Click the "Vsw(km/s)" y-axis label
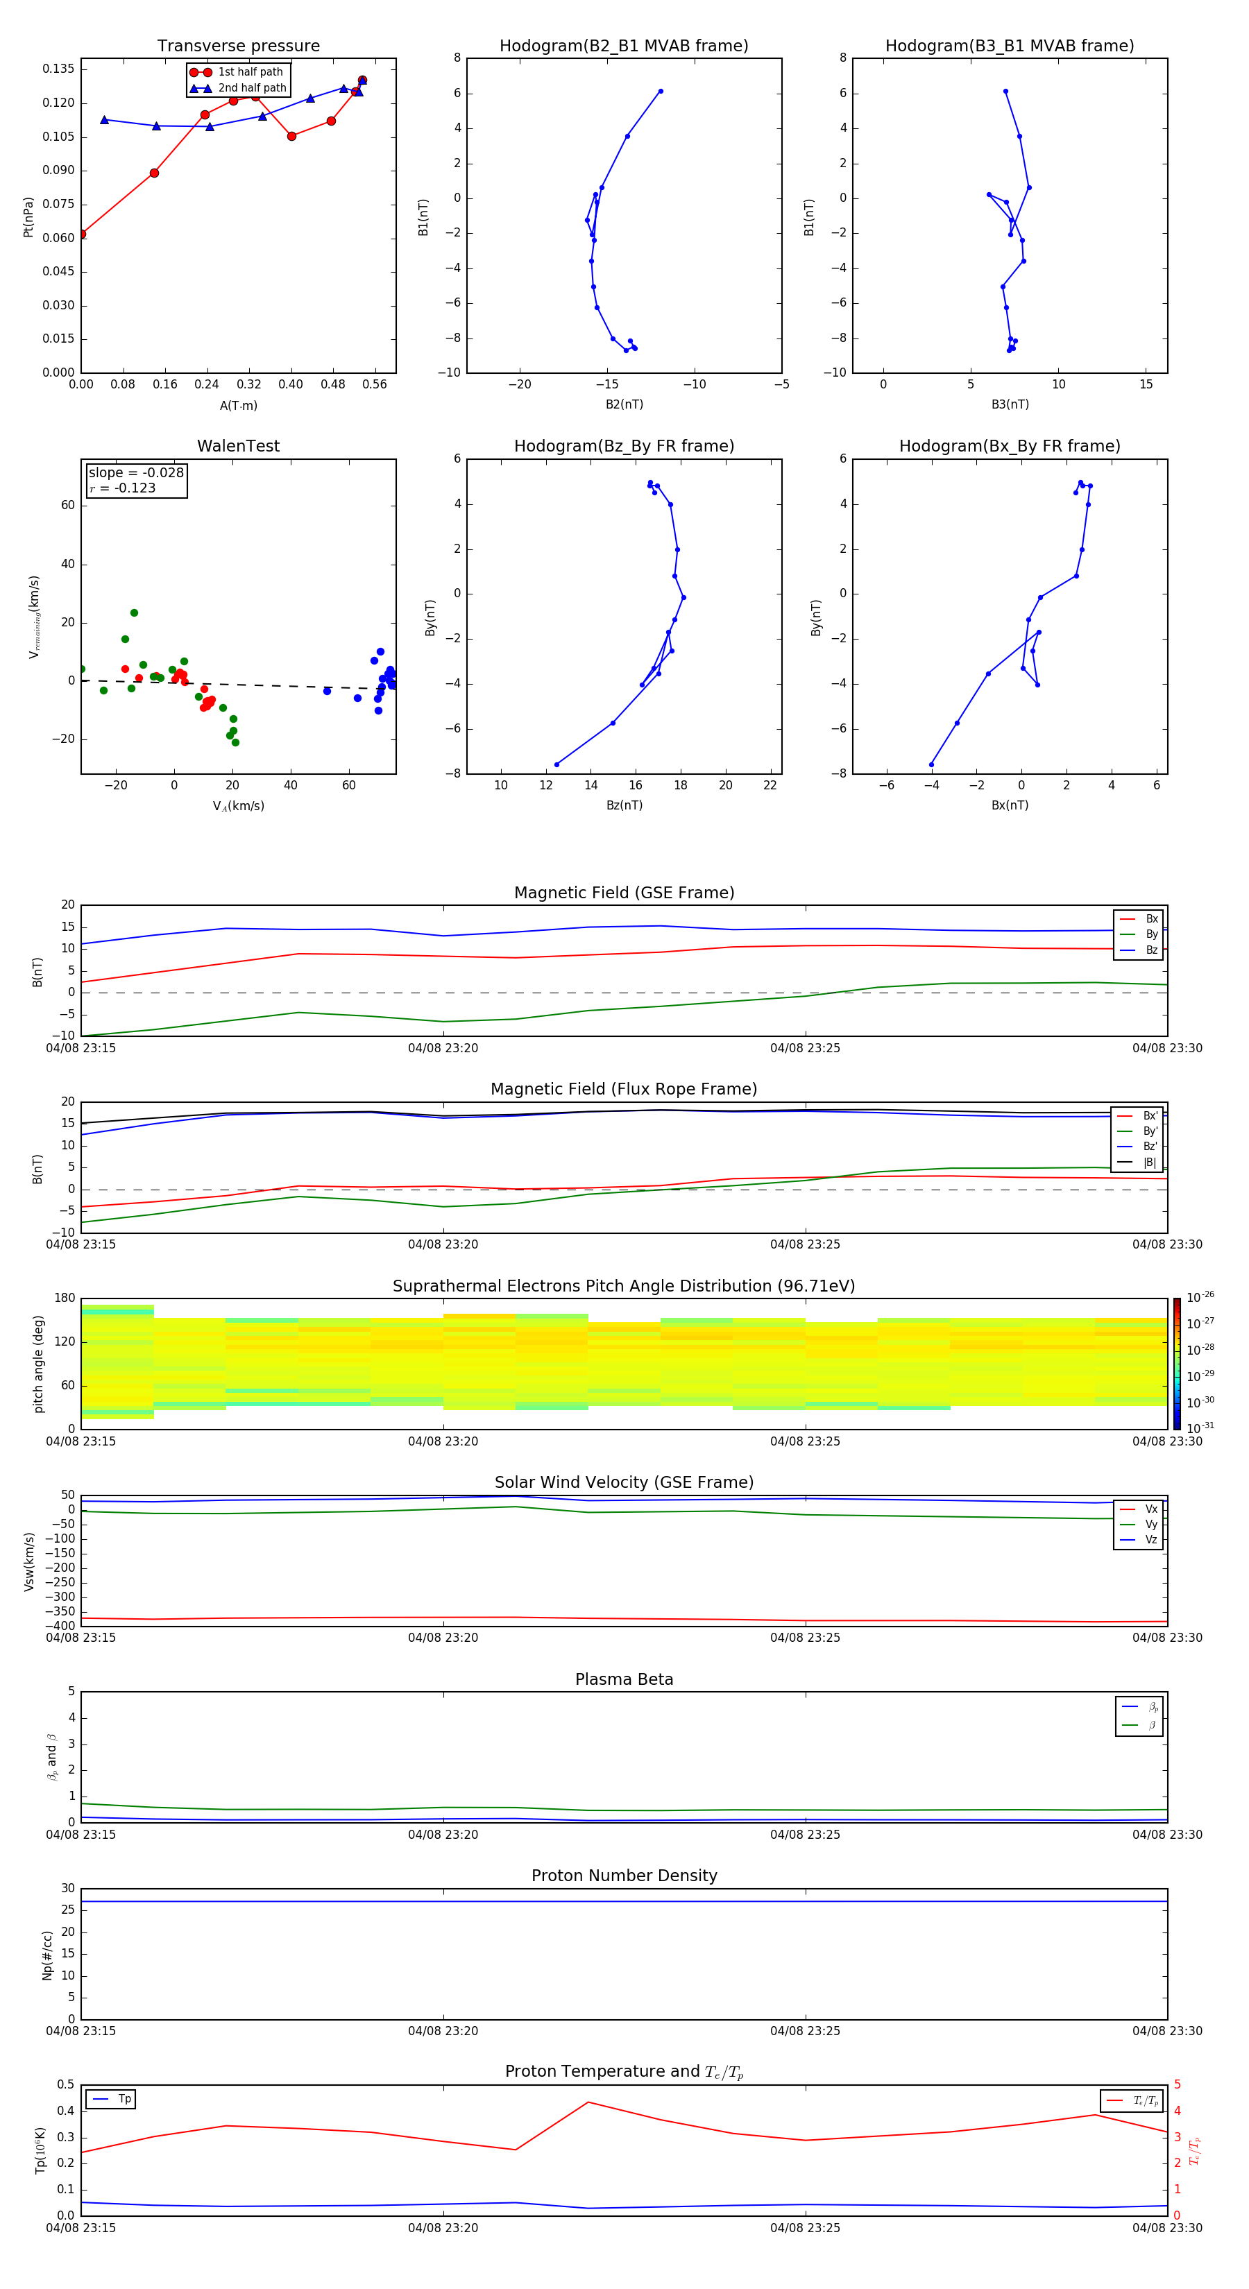Image resolution: width=1249 pixels, height=2289 pixels. (x=29, y=1561)
